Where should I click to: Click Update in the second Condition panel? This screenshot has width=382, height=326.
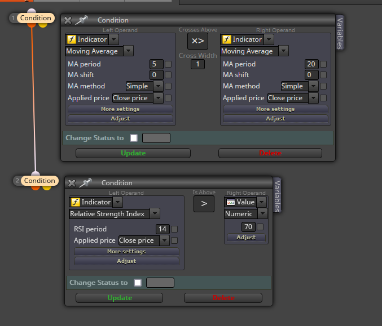point(120,298)
